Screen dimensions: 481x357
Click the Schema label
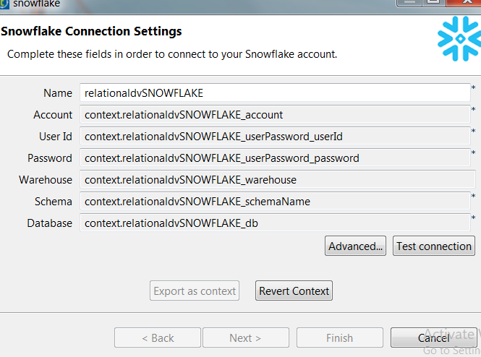(54, 202)
